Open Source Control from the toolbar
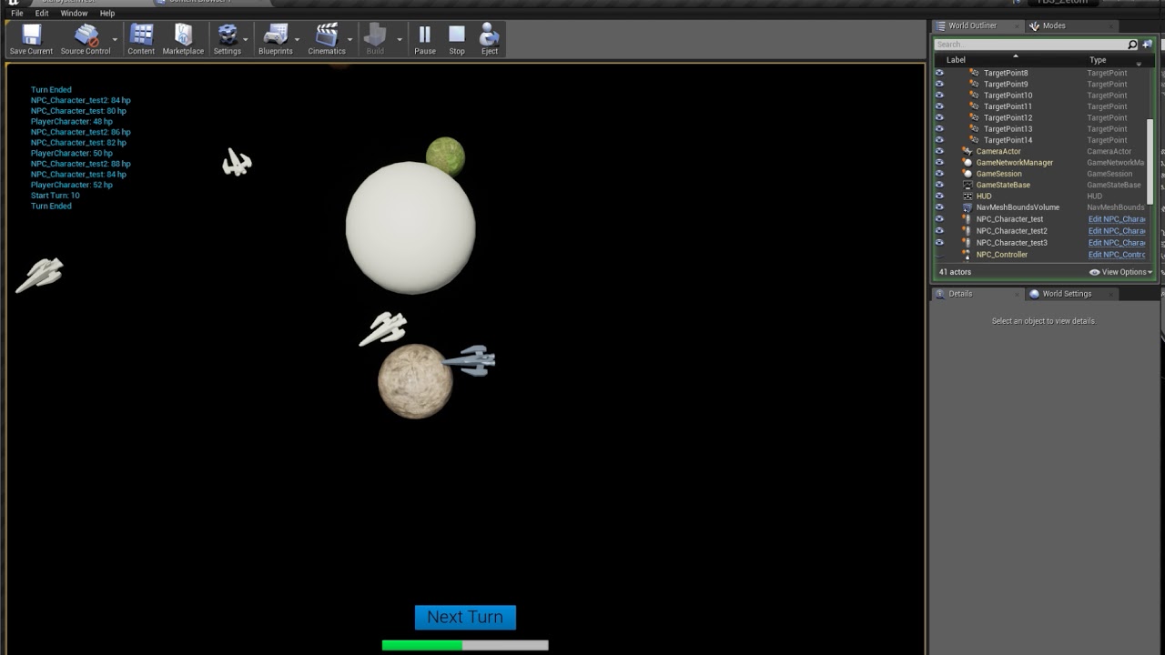Screen dimensions: 1165x655 pyautogui.click(x=86, y=39)
